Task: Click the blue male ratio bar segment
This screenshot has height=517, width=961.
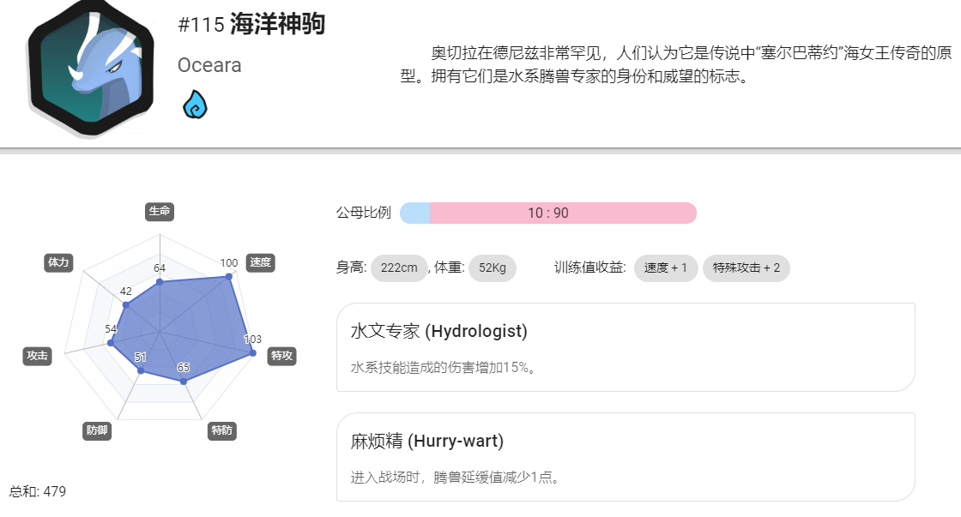Action: [415, 213]
